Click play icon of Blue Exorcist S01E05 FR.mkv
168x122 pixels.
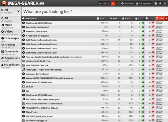pyautogui.click(x=24, y=23)
